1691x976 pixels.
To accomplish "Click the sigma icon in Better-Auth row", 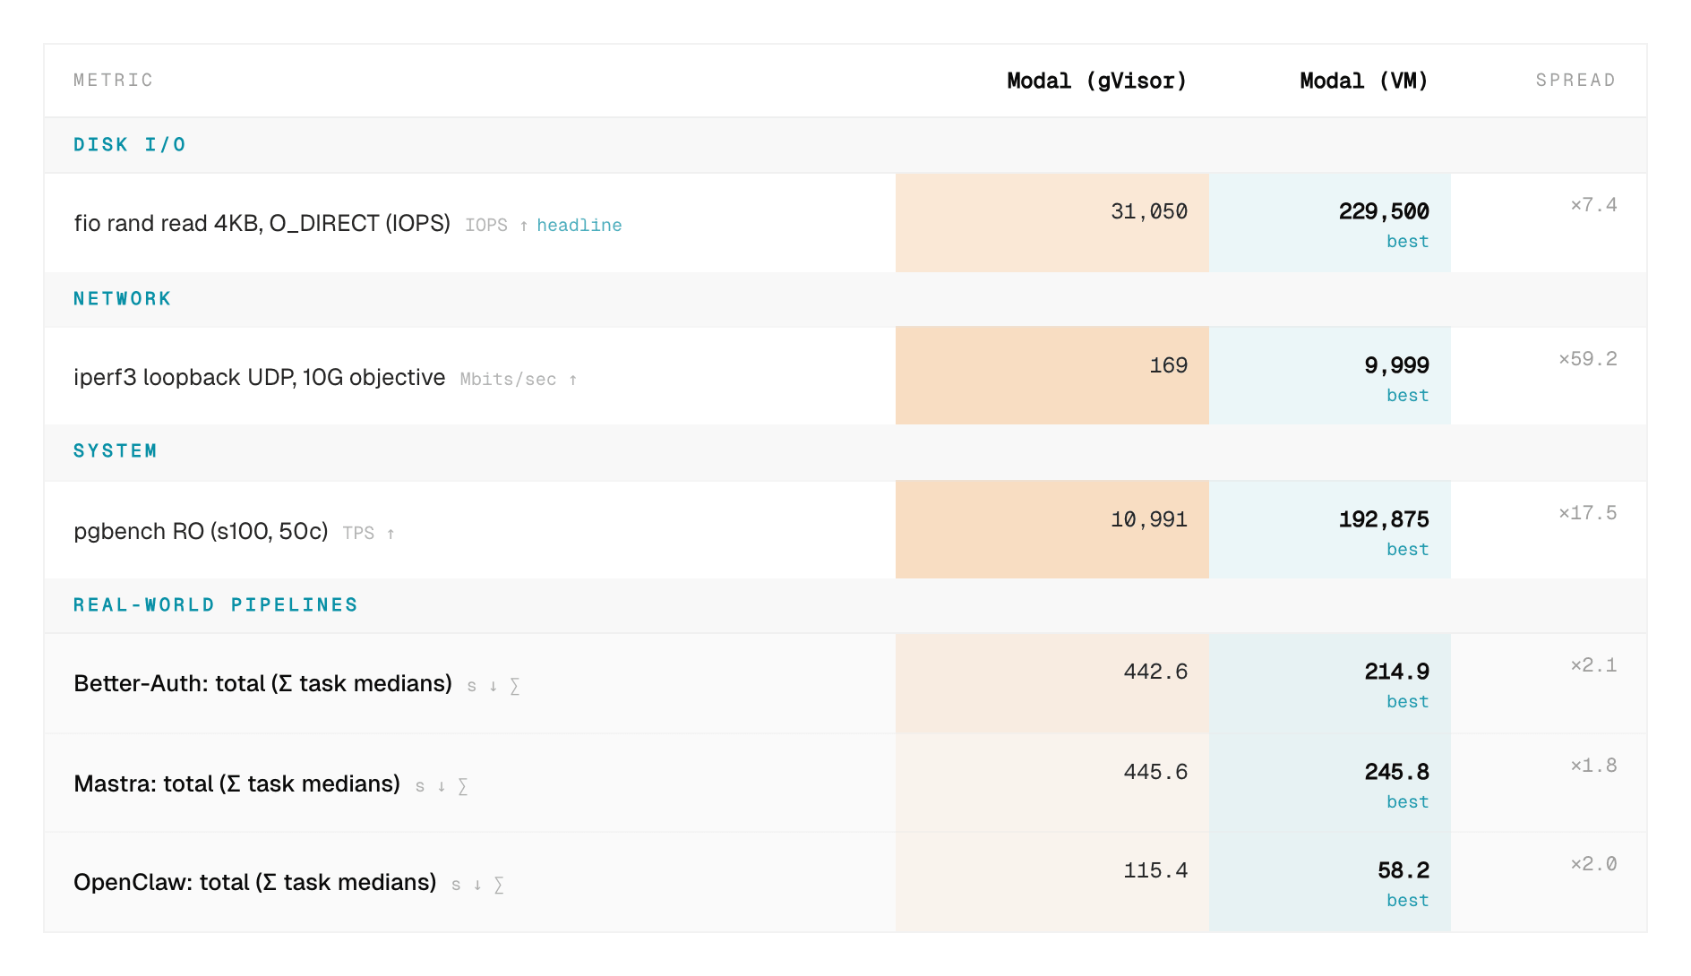I will click(x=515, y=687).
